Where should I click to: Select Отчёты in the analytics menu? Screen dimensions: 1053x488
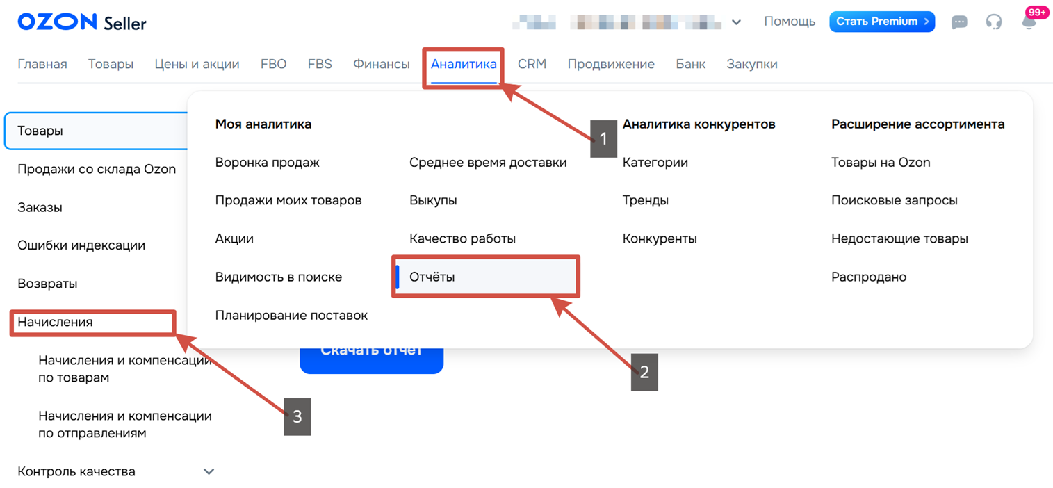tap(432, 277)
